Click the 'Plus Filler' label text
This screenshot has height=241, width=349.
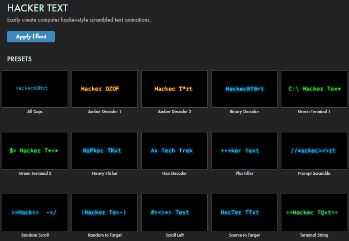(x=244, y=173)
